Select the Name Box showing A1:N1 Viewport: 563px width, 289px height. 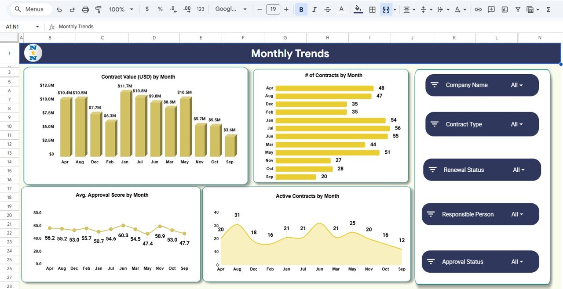click(18, 26)
